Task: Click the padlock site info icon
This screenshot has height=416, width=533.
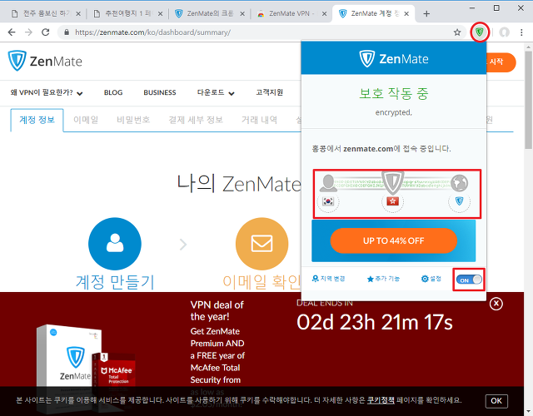Action: (x=67, y=32)
